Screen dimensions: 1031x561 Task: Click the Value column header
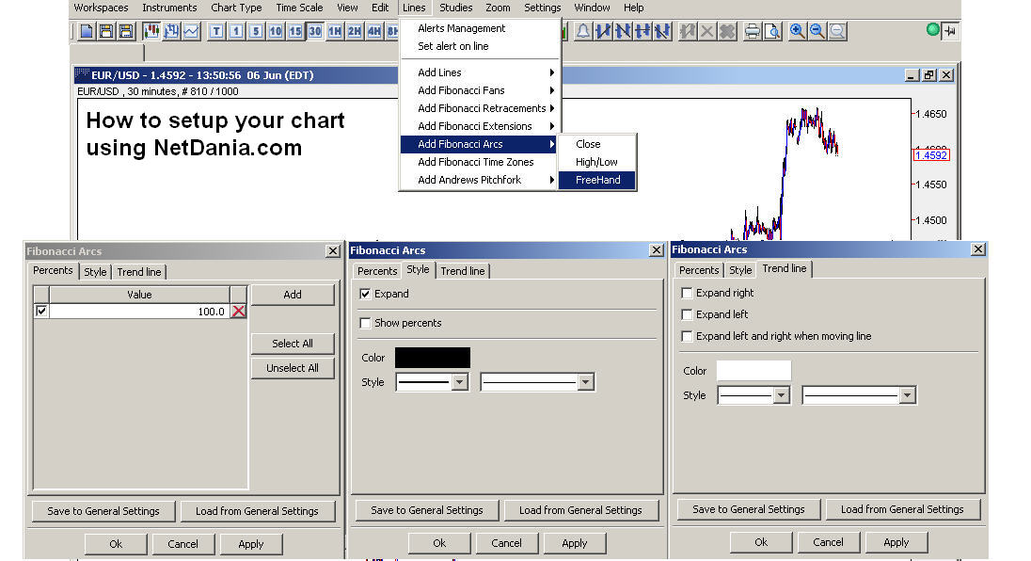(139, 295)
